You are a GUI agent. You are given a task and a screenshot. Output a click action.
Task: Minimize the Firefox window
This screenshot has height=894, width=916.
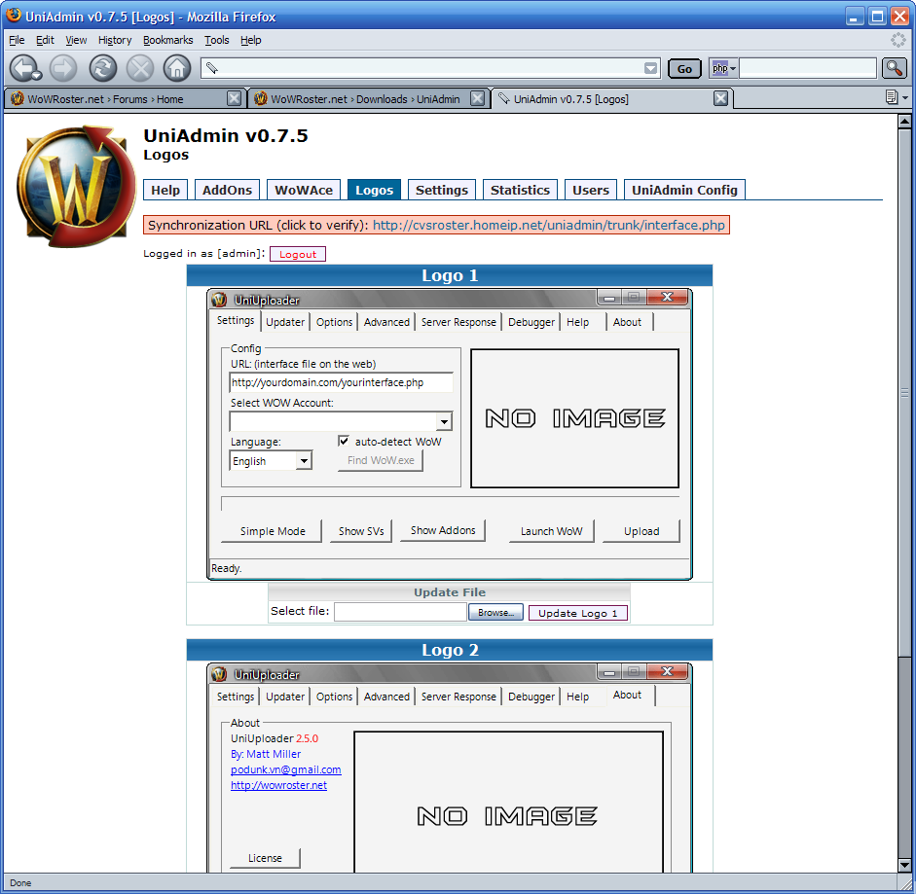pyautogui.click(x=855, y=17)
